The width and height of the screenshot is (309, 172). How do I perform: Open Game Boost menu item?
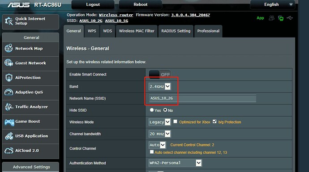click(x=30, y=122)
